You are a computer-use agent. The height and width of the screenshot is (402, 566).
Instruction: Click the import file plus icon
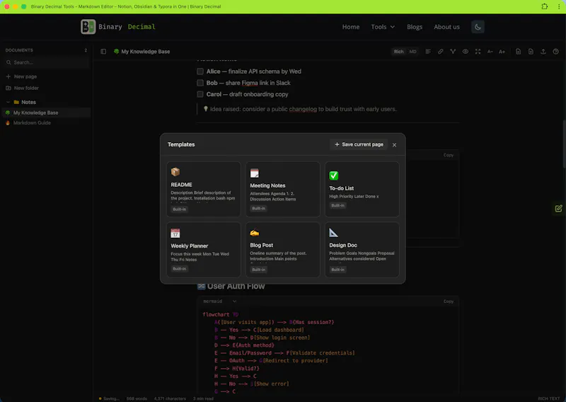click(531, 52)
